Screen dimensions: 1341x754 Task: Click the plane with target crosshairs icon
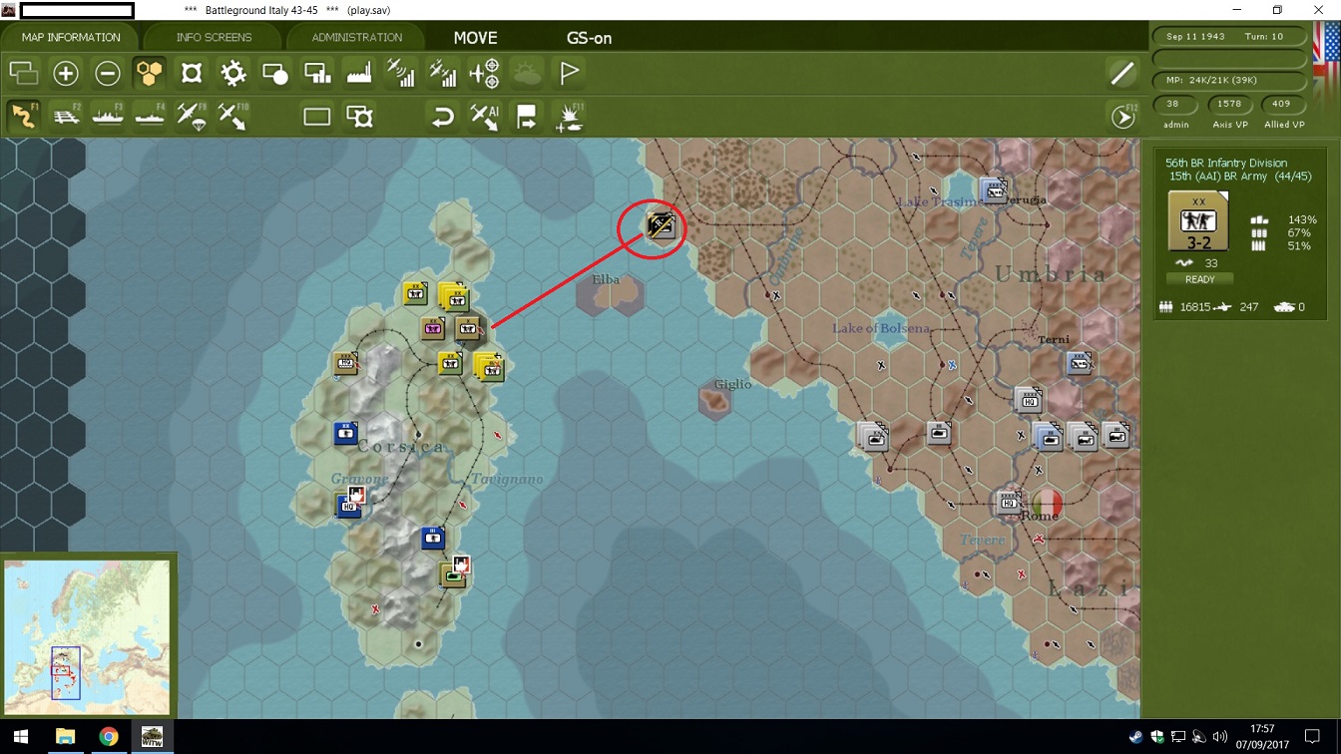tap(485, 73)
